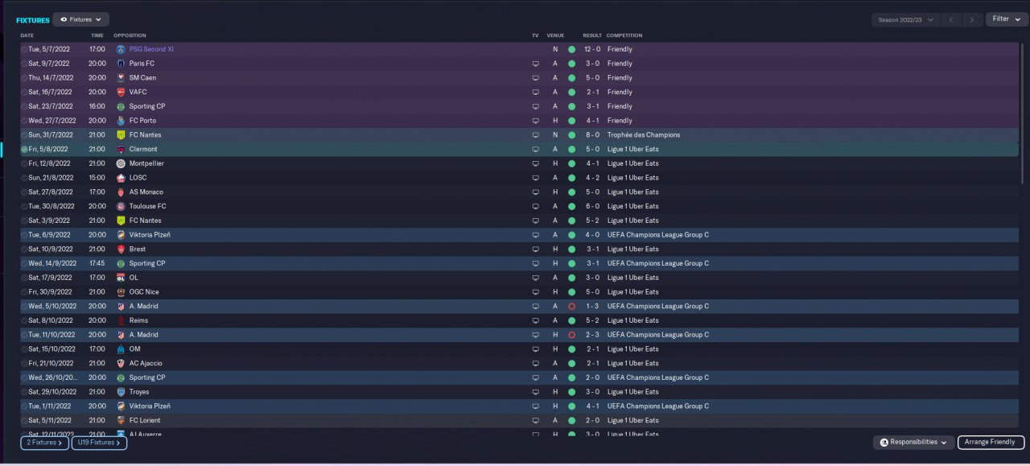The image size is (1030, 466).
Task: Click the LOSC club badge icon
Action: pyautogui.click(x=121, y=178)
